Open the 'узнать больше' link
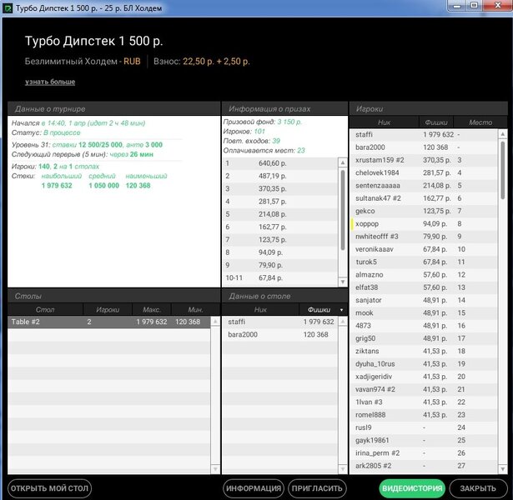513x500 pixels. (x=50, y=82)
